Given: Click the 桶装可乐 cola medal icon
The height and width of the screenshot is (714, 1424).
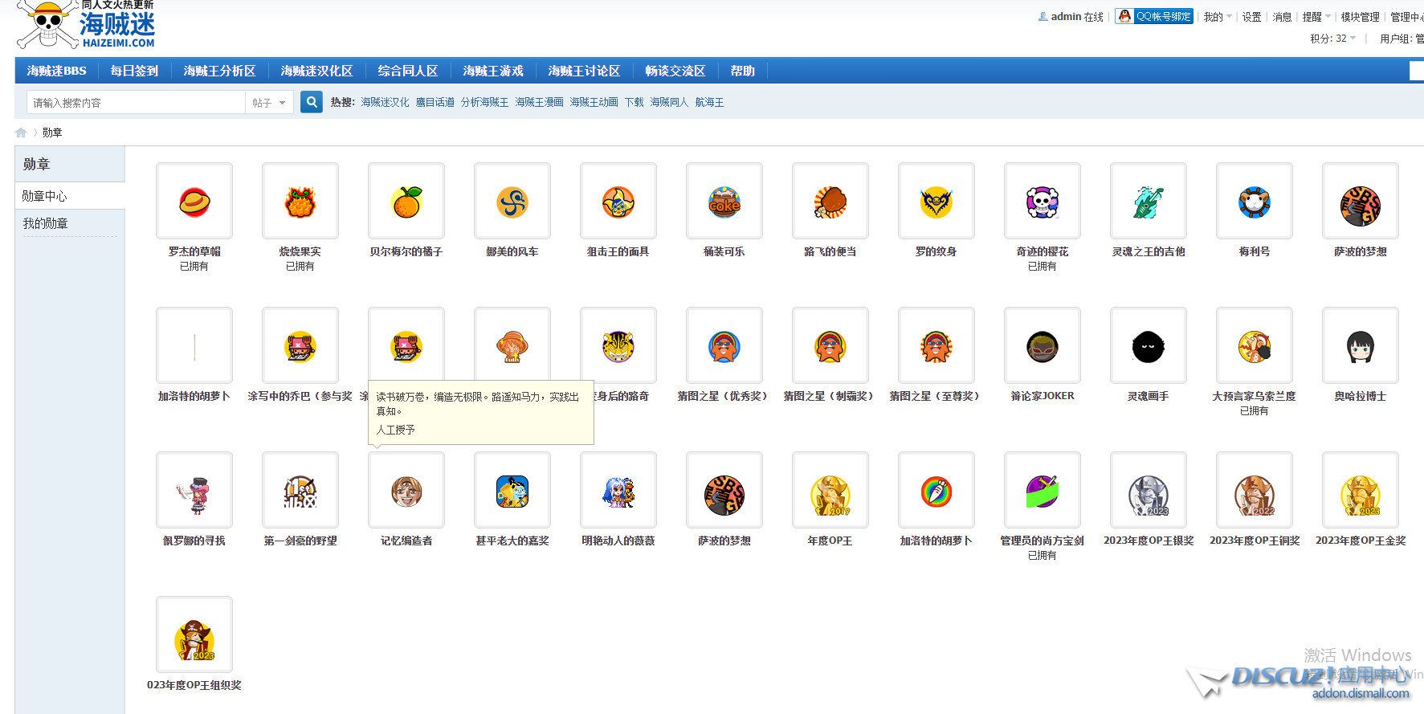Looking at the screenshot, I should (x=724, y=202).
